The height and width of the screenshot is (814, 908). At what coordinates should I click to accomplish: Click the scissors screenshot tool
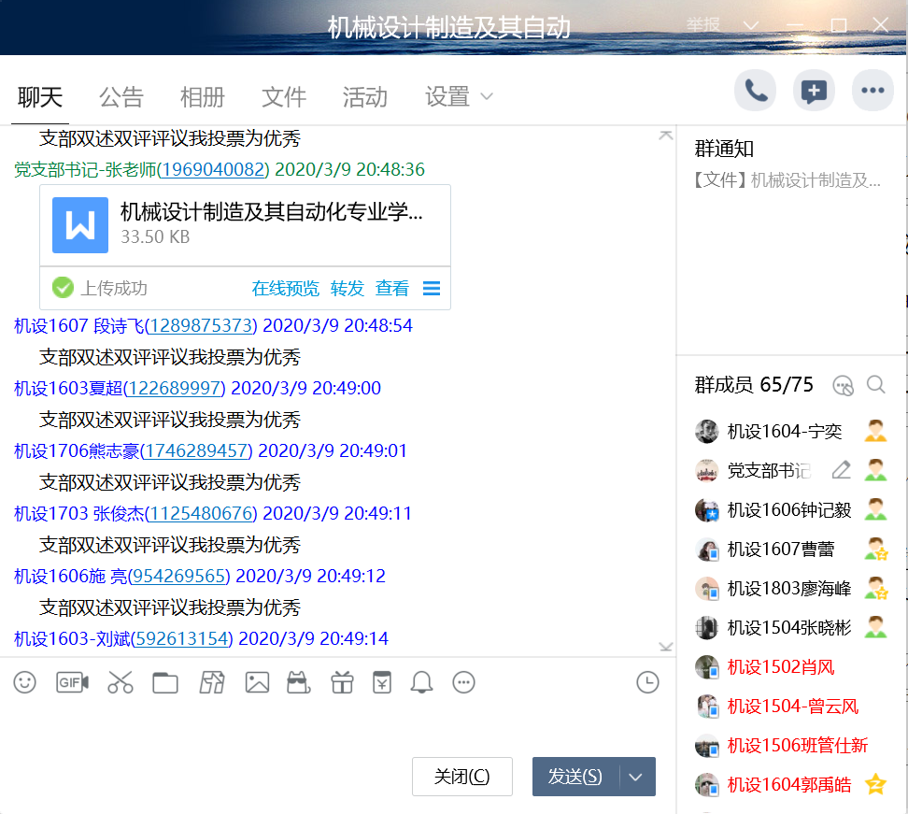click(x=121, y=682)
